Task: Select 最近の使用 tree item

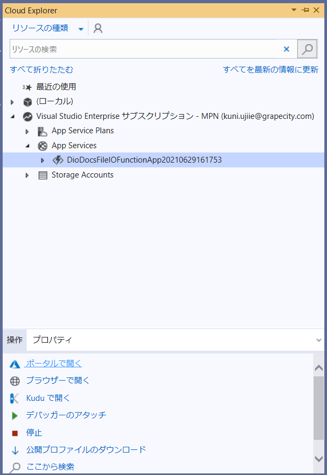Action: (56, 87)
